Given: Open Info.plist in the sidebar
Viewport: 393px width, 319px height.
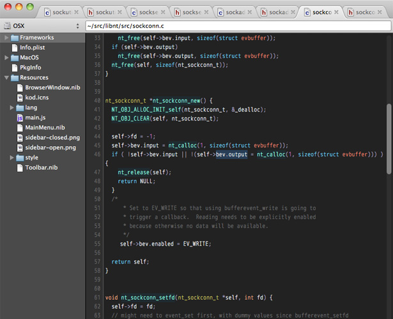Looking at the screenshot, I should 33,48.
